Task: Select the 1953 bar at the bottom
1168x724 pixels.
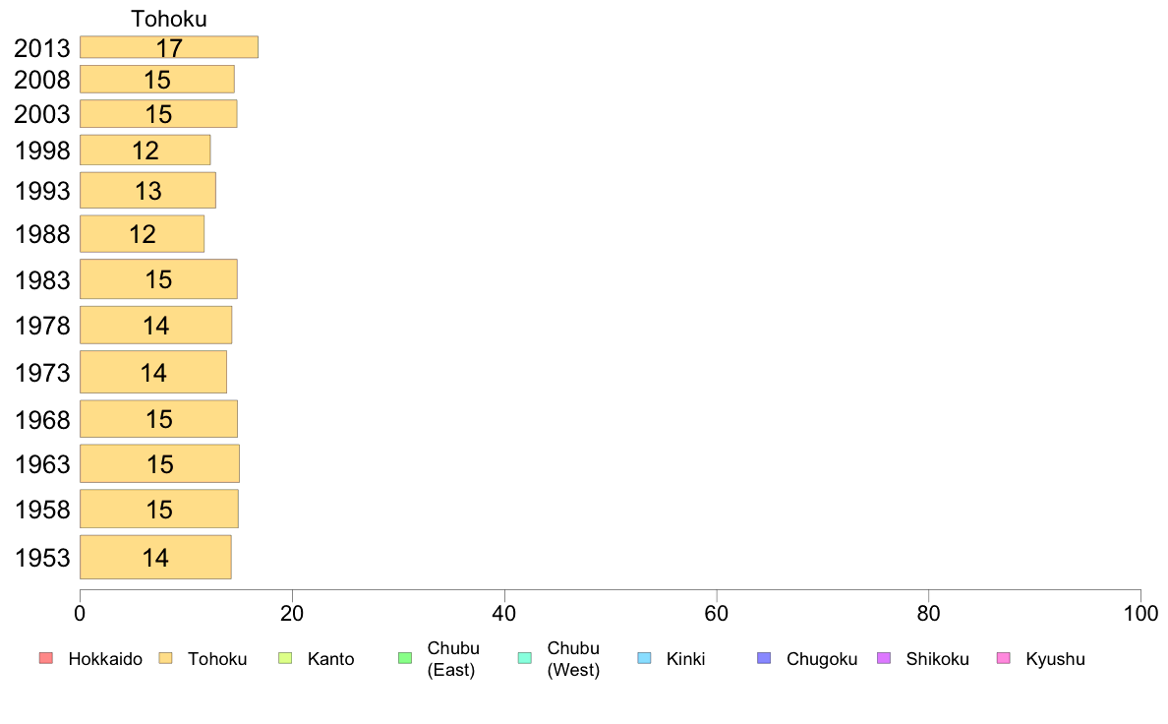Action: [x=155, y=557]
